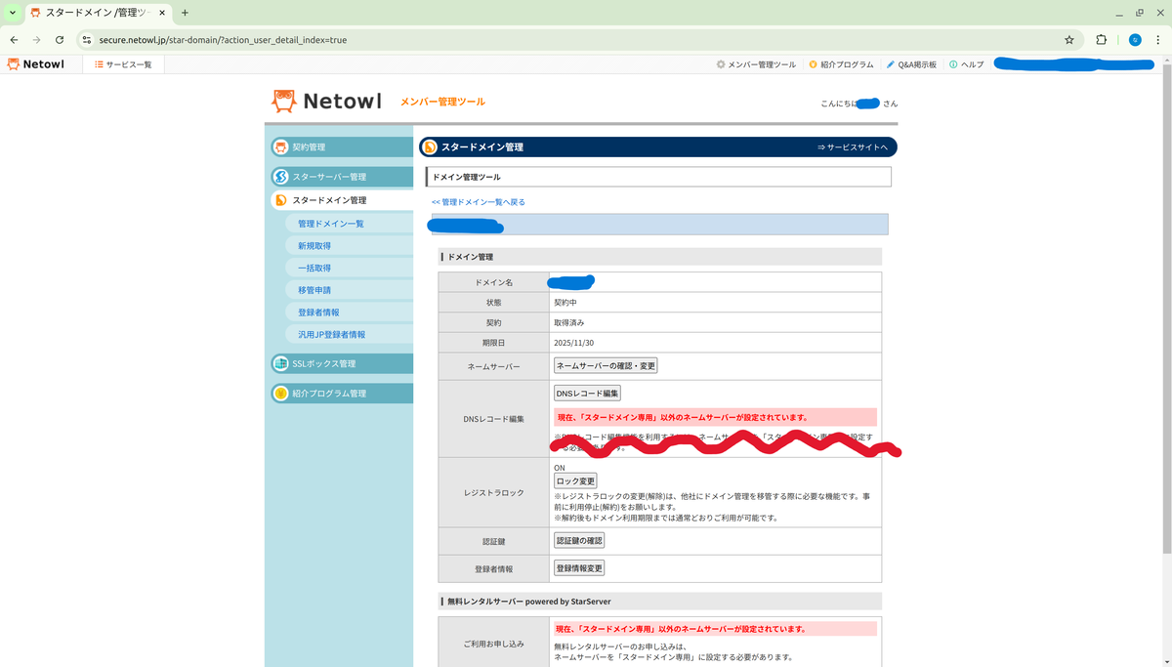Click the large Netowl owl logo
Viewport: 1172px width, 667px height.
pos(326,102)
